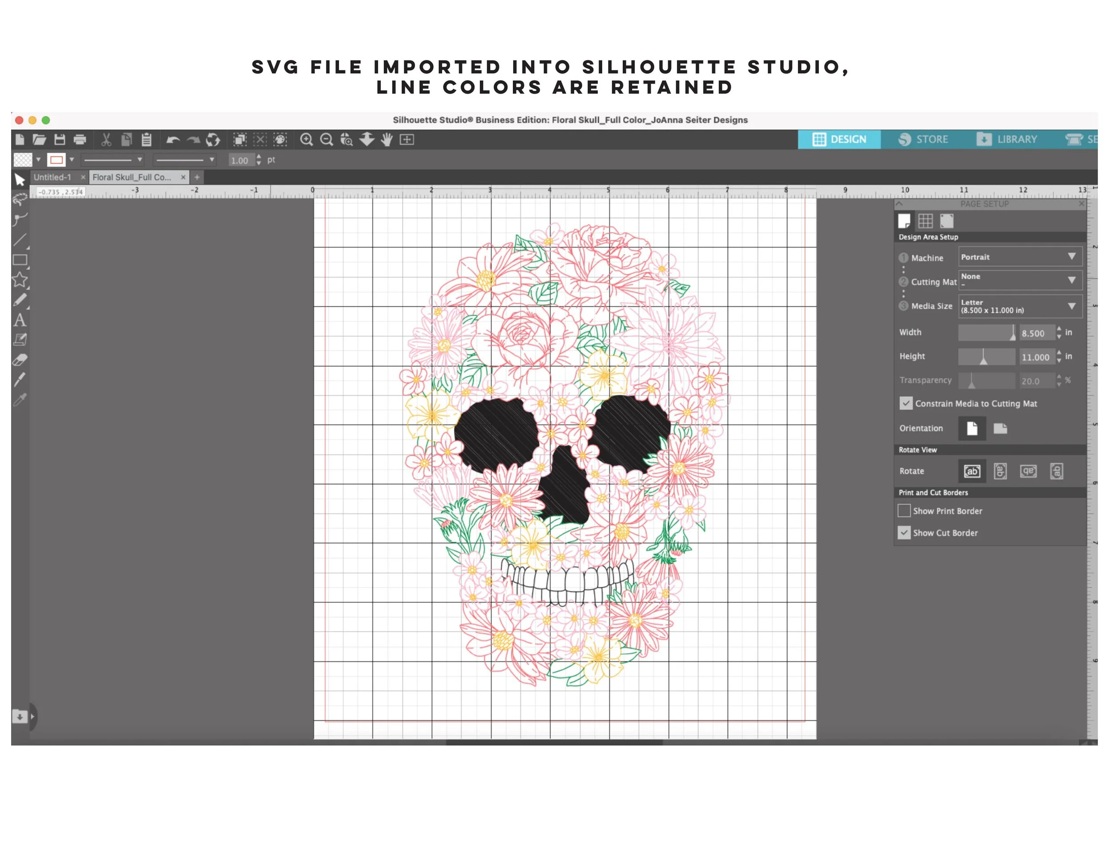
Task: Select the arrow Select tool
Action: tap(20, 180)
